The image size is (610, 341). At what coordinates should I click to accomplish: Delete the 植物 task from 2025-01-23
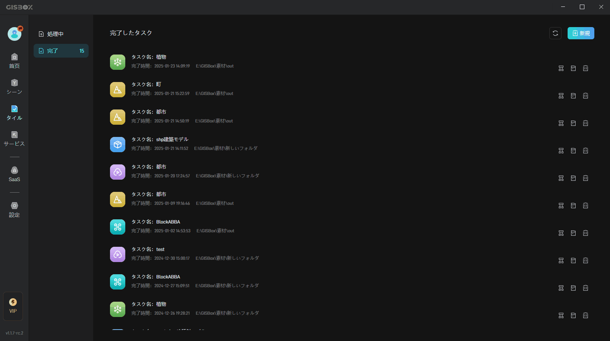click(x=586, y=68)
